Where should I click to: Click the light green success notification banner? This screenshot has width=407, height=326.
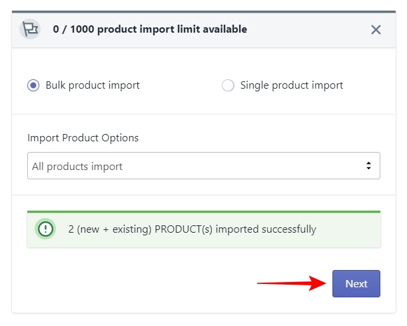pos(204,229)
